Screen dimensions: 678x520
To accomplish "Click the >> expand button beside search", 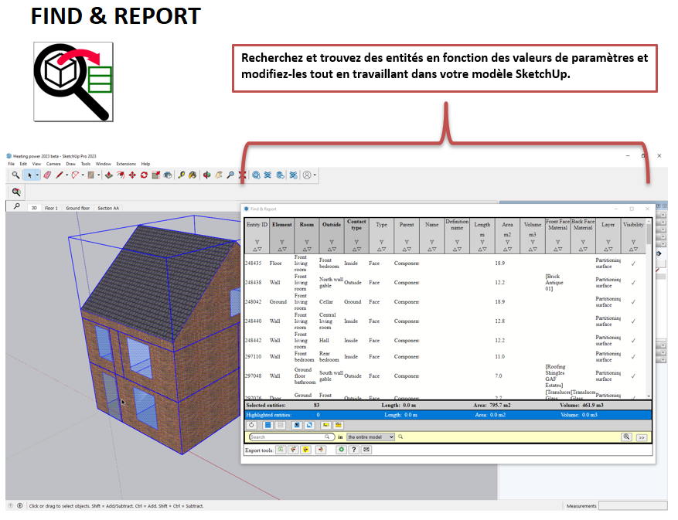I will click(641, 437).
